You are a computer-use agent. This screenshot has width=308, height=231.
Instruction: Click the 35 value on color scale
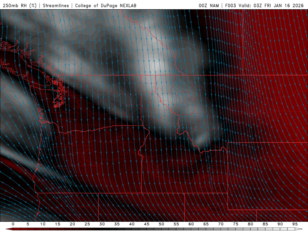click(x=117, y=224)
